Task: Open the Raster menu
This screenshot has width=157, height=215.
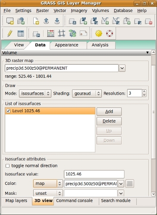Action: coord(43,11)
